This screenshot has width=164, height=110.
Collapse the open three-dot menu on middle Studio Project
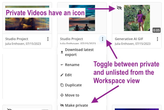pyautogui.click(x=103, y=39)
